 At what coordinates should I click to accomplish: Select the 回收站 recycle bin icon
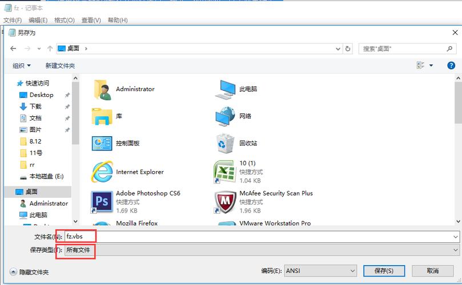226,143
